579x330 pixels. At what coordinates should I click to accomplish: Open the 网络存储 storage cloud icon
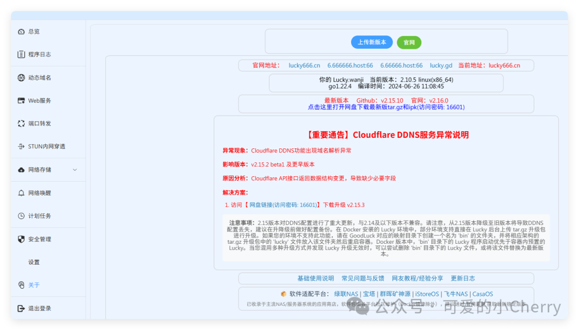coord(20,170)
